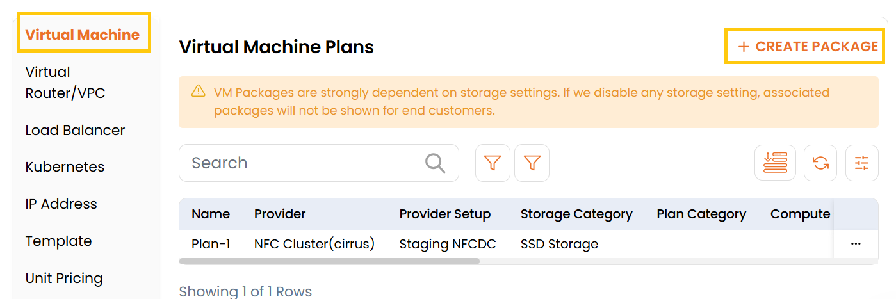This screenshot has width=896, height=299.
Task: Click the plus icon beside Create Package
Action: point(744,47)
